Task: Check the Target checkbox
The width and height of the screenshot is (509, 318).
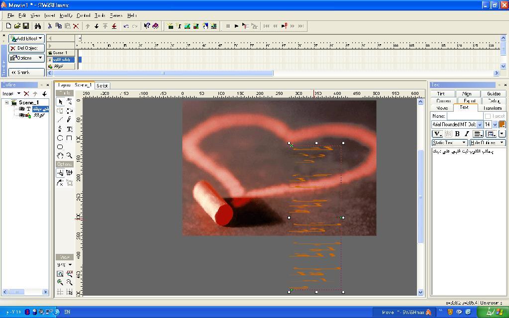Action: [488, 116]
